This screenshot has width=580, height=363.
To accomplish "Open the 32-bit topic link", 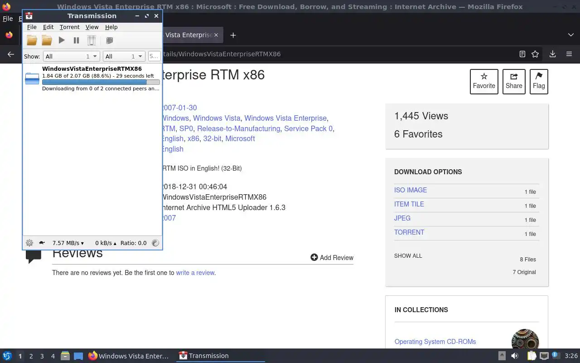I will tap(212, 139).
